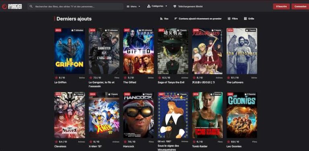This screenshot has height=151, width=309.
Task: Open the Les Goonies poster thumbnail
Action: click(242, 115)
